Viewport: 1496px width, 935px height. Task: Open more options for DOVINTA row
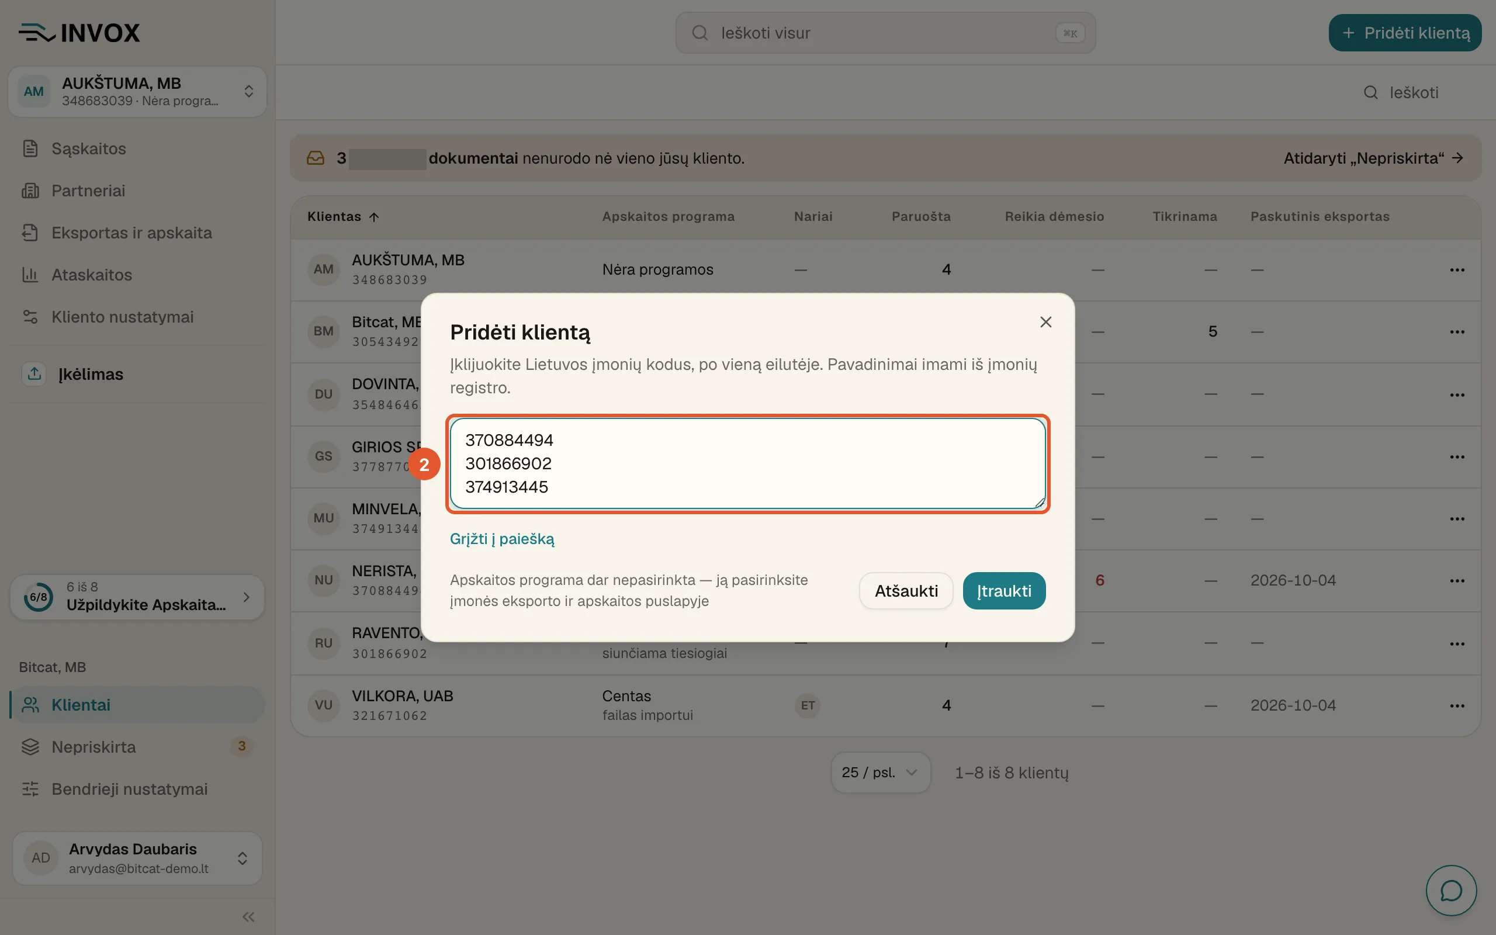[x=1457, y=394]
